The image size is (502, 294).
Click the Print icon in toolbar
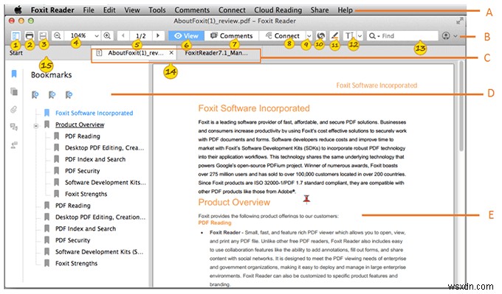click(30, 35)
